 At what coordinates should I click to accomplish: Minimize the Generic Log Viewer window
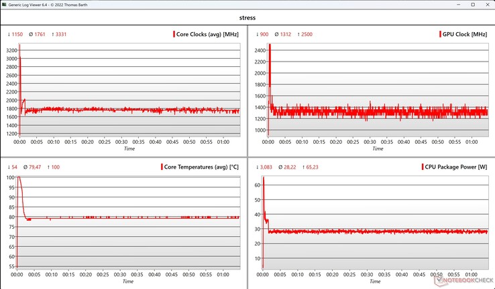(x=459, y=5)
